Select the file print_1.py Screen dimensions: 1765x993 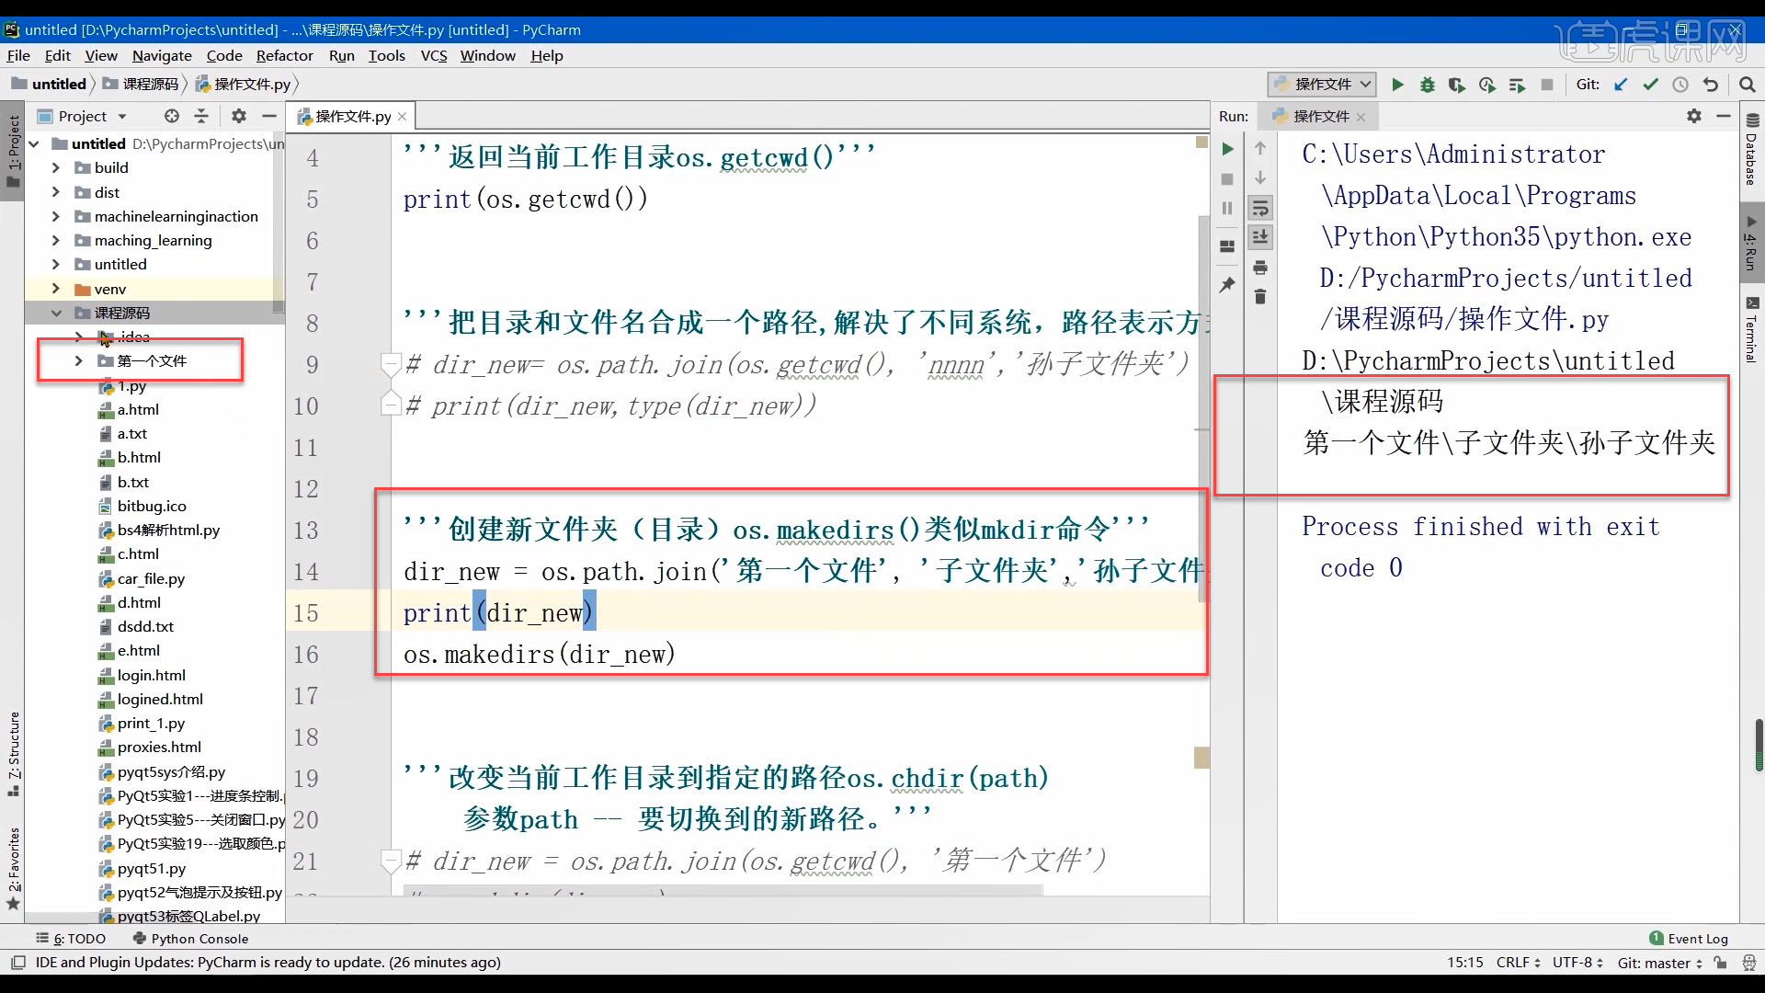(151, 723)
